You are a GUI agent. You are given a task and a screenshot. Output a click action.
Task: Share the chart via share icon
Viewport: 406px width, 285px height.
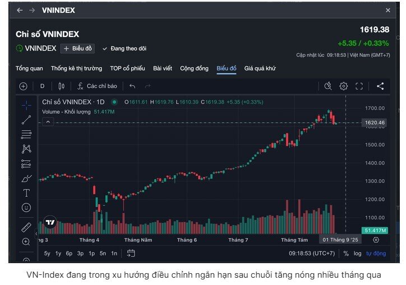pos(380,86)
